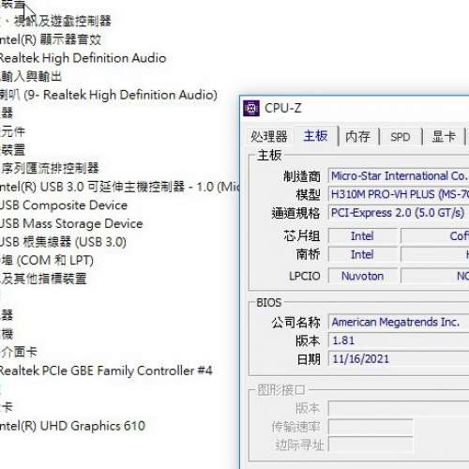Image resolution: width=469 pixels, height=469 pixels.
Task: Click the BIOS date 11/16/2021 field
Action: pyautogui.click(x=399, y=358)
